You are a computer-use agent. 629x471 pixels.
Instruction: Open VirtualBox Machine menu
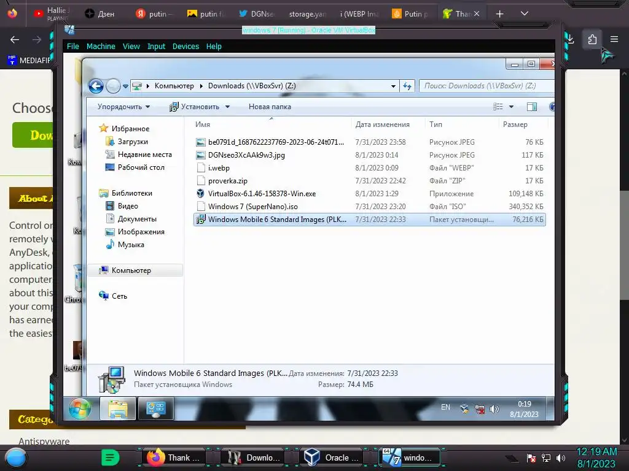coord(101,47)
